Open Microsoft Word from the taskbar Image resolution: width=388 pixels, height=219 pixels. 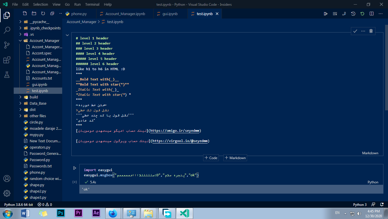[25, 213]
